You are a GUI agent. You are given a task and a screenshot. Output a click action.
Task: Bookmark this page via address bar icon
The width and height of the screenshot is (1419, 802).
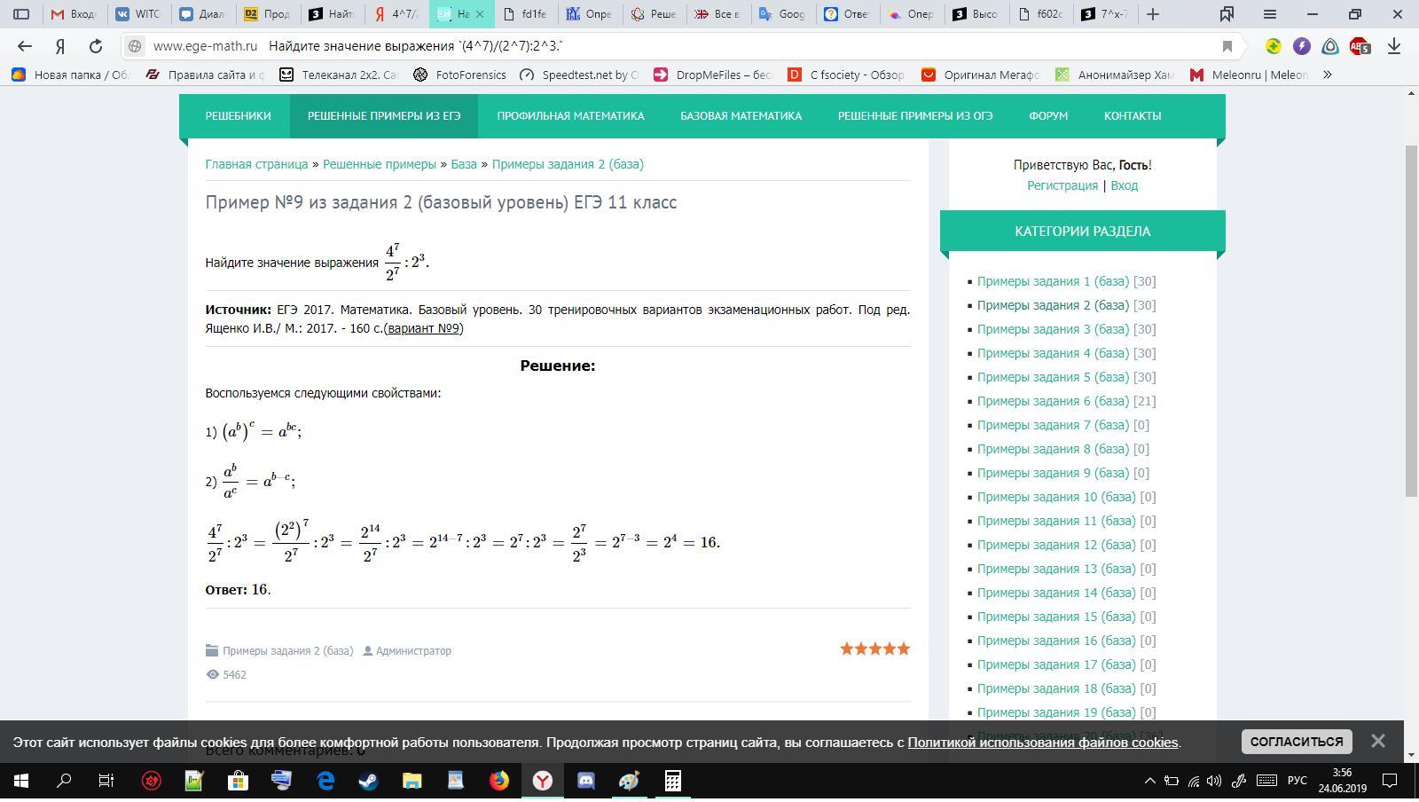(1227, 46)
